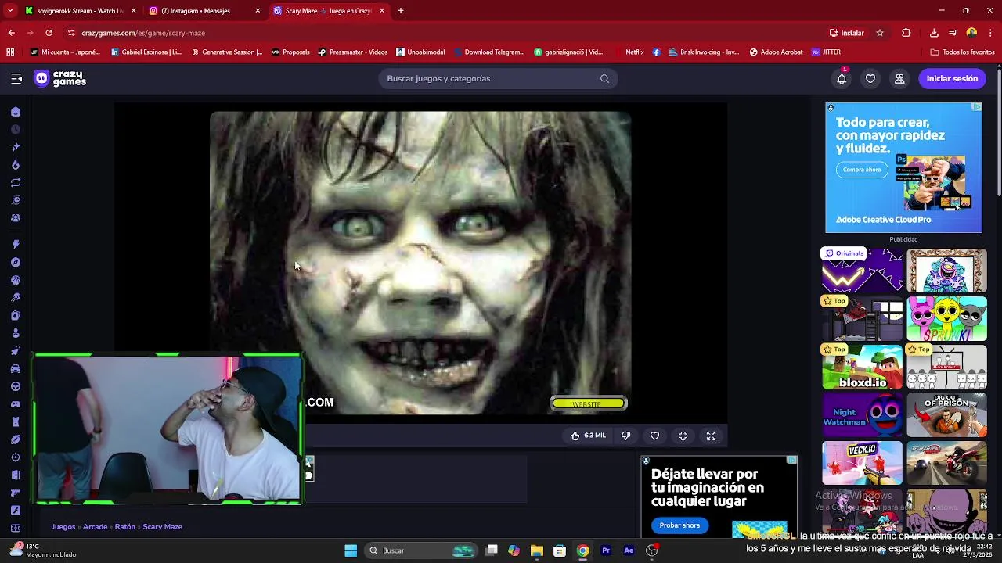Open Trending flame icon in sidebar

pos(16,165)
